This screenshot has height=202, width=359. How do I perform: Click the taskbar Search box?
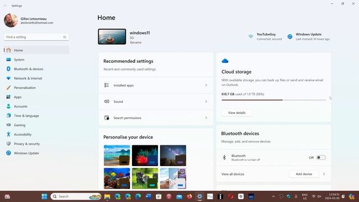pos(76,196)
